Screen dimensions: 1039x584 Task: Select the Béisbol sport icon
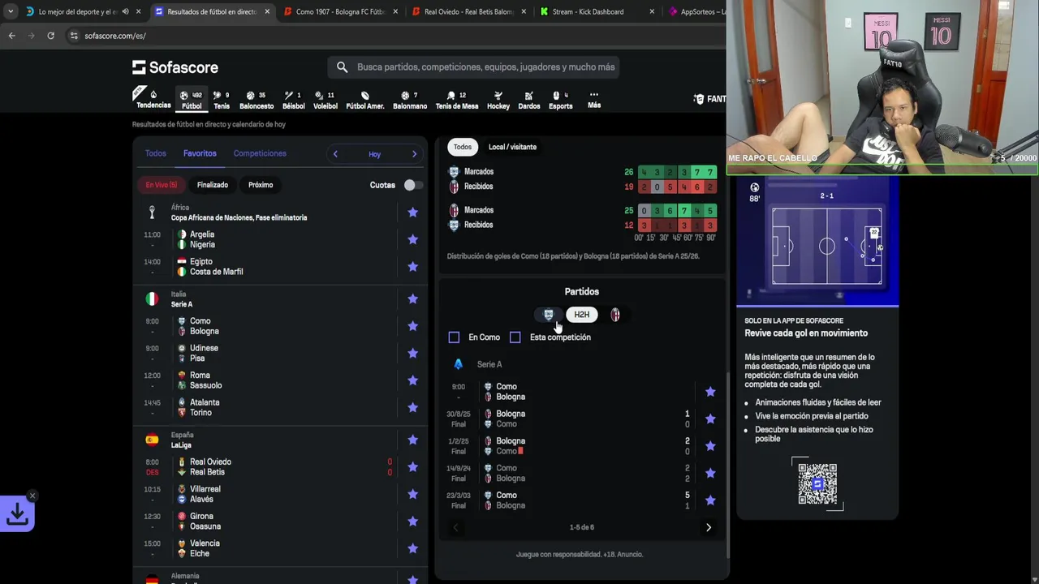294,100
